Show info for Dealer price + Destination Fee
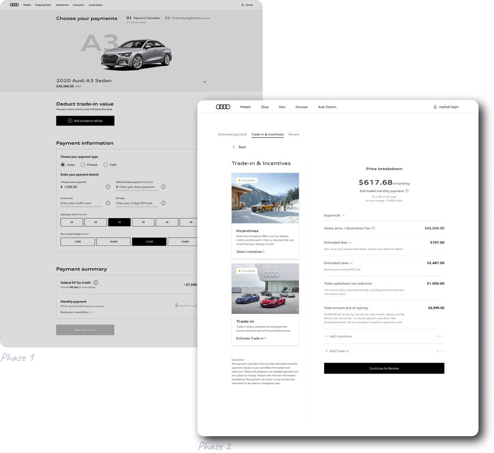494x453 pixels. click(373, 228)
